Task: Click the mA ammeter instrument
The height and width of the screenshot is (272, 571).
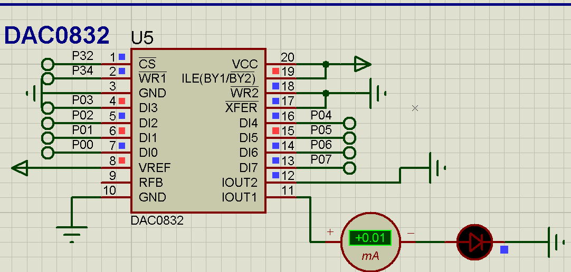Action: (x=370, y=242)
